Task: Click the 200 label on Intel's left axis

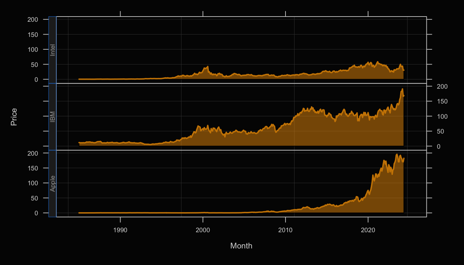Action: 33,19
